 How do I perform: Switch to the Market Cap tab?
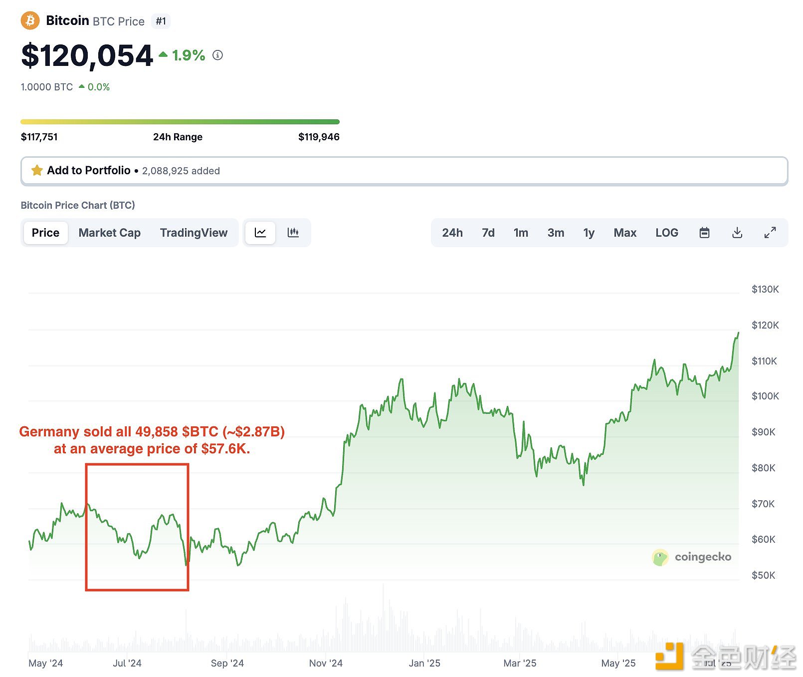pyautogui.click(x=110, y=233)
